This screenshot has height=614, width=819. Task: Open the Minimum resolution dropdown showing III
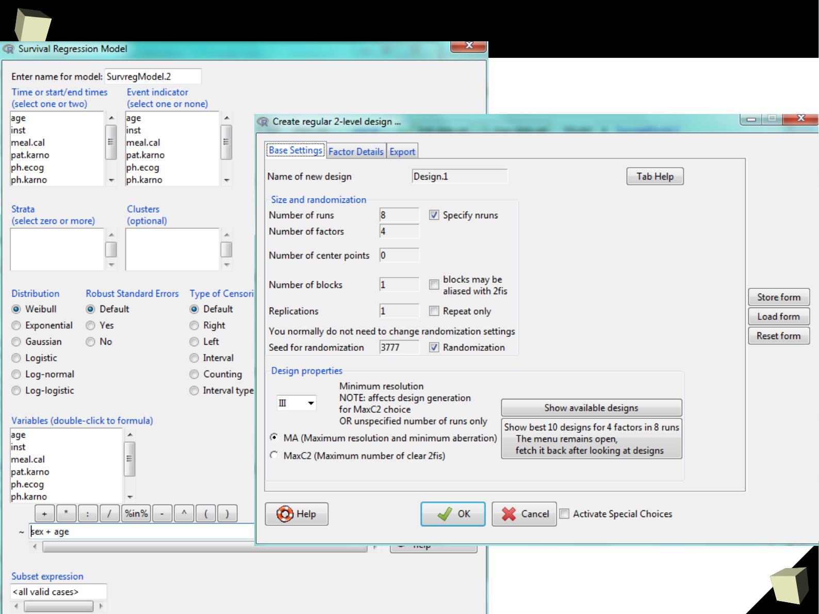tap(297, 403)
